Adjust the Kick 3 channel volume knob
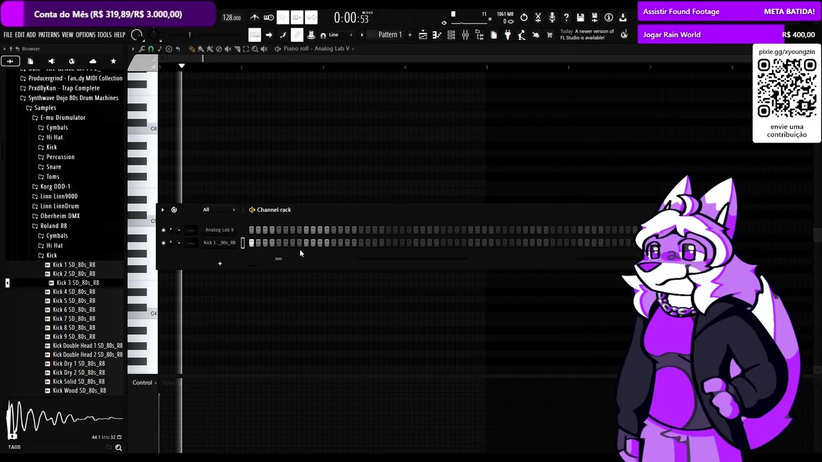This screenshot has height=462, width=822. tap(179, 243)
